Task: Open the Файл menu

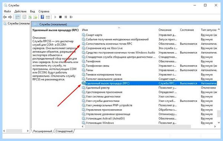Action: [x=7, y=11]
